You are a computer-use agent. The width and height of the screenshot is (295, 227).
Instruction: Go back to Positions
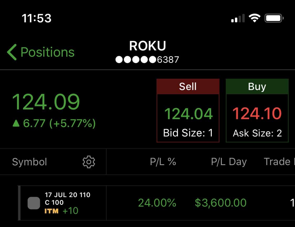pyautogui.click(x=41, y=52)
